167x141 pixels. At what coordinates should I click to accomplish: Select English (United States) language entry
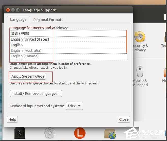pos(30,39)
